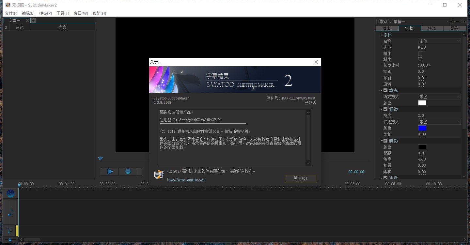Image resolution: width=470 pixels, height=245 pixels.
Task: Collapse the 填充 section arrow
Action: (382, 91)
